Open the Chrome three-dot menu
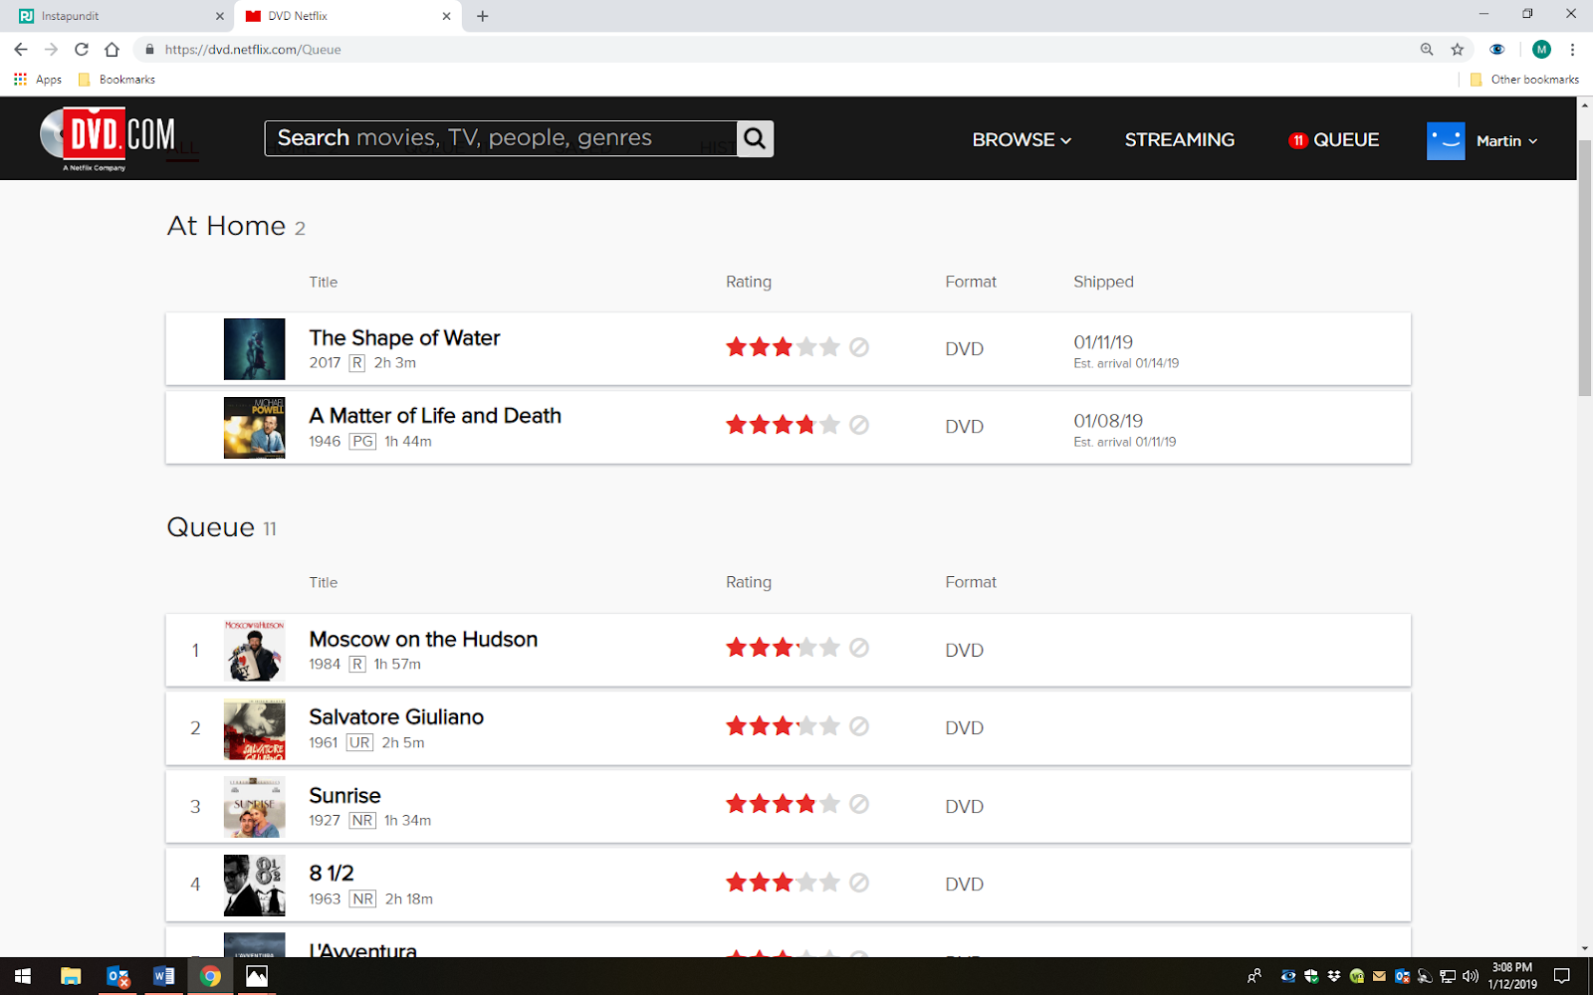The width and height of the screenshot is (1593, 995). pos(1572,49)
